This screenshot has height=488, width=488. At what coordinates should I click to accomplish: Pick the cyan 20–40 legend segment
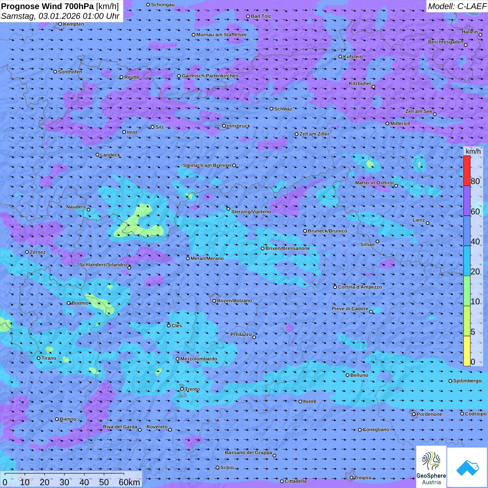point(467,261)
